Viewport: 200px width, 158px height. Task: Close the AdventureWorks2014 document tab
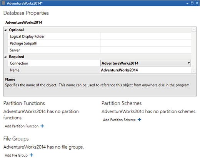pyautogui.click(x=197, y=3)
